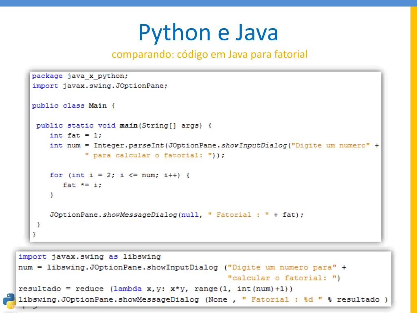The height and width of the screenshot is (313, 417).
Task: Click the subtitle "comparando: código em Java para fatorial"
Action: point(210,54)
